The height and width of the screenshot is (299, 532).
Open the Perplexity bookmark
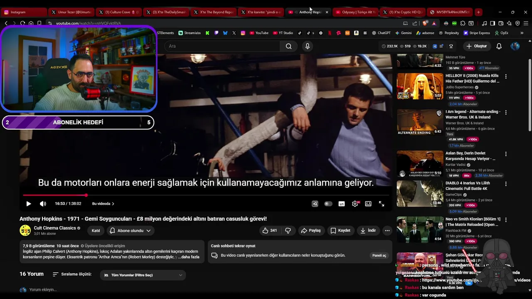(448, 33)
